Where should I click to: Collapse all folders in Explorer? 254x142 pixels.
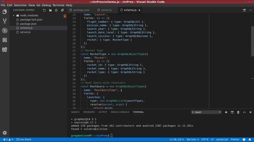click(62, 10)
